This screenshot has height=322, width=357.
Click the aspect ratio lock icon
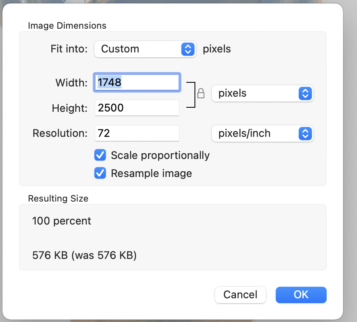coord(201,93)
